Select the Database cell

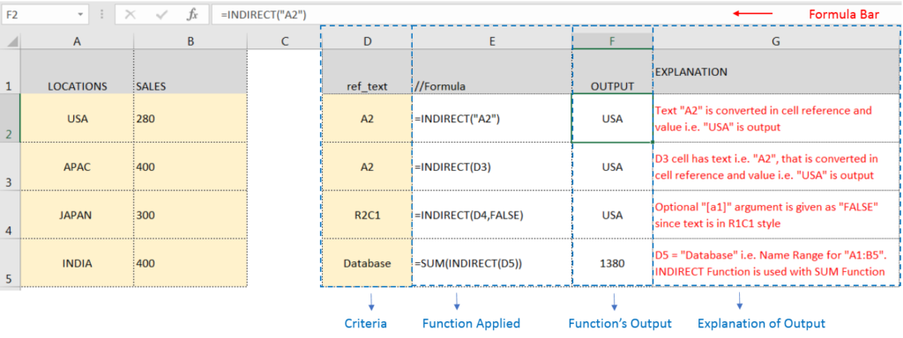point(367,262)
